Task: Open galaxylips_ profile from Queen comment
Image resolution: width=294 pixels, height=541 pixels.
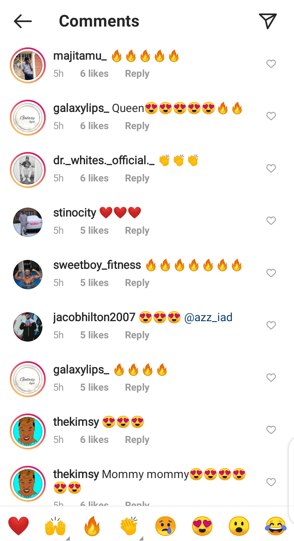Action: [x=81, y=108]
